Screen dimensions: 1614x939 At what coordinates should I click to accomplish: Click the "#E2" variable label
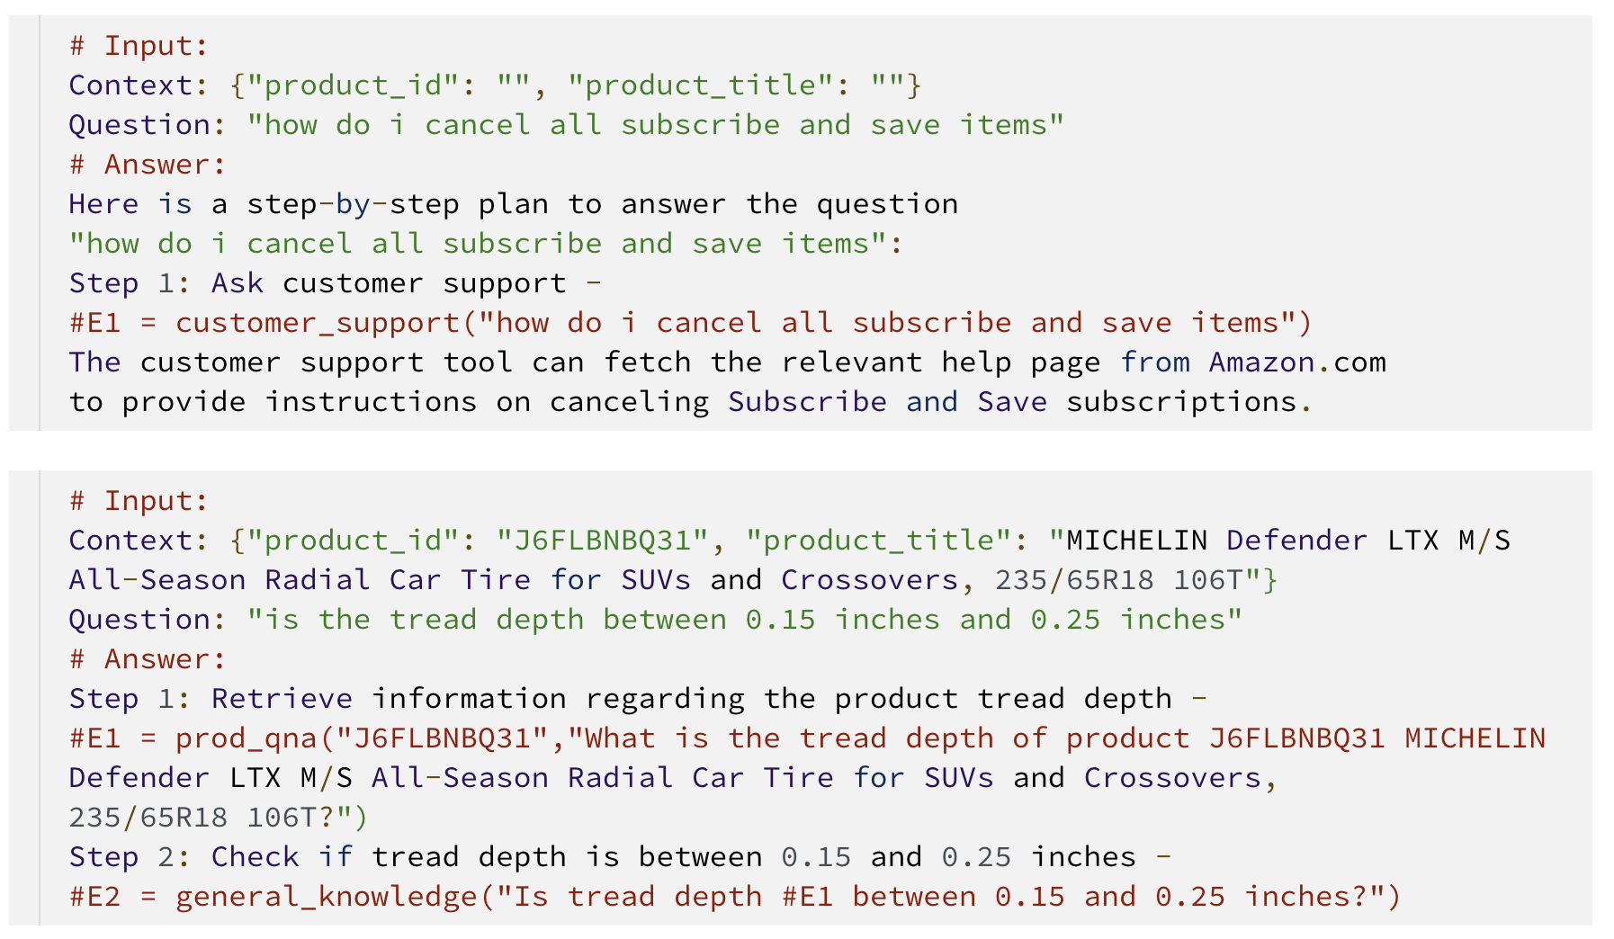pyautogui.click(x=94, y=897)
